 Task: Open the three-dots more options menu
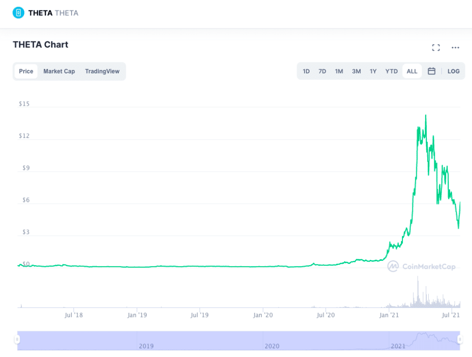point(455,48)
